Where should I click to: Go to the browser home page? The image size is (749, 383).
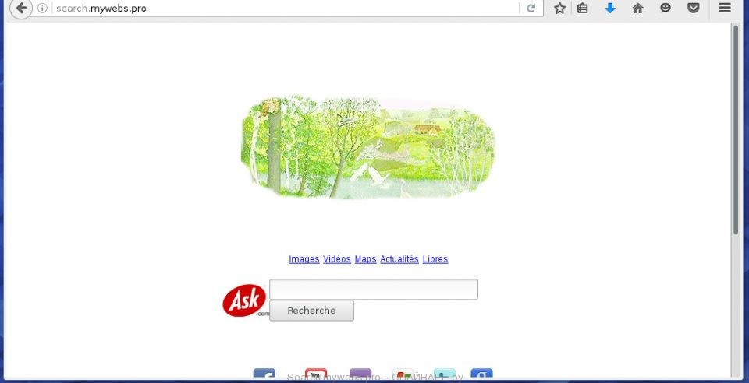(637, 8)
